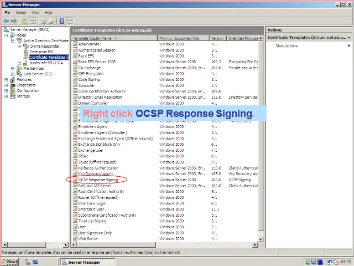
Task: Select the Subordinate Certification Authority template
Action: 107,215
